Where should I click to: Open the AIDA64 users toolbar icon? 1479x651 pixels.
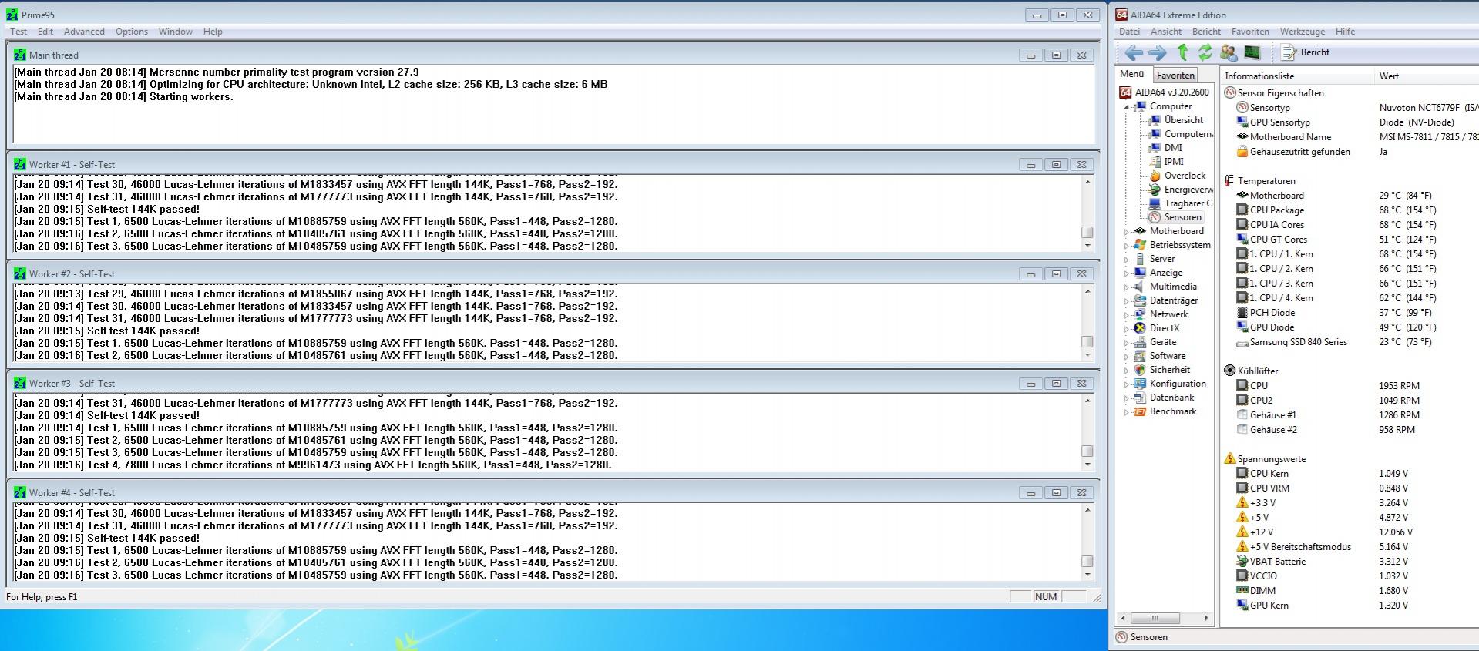[1229, 52]
